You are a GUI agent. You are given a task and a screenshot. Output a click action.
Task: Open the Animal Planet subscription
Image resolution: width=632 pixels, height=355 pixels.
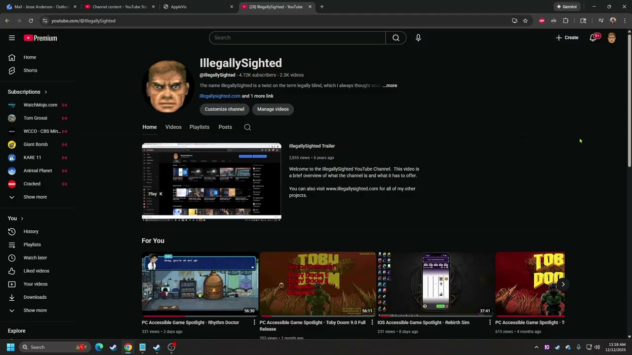38,171
